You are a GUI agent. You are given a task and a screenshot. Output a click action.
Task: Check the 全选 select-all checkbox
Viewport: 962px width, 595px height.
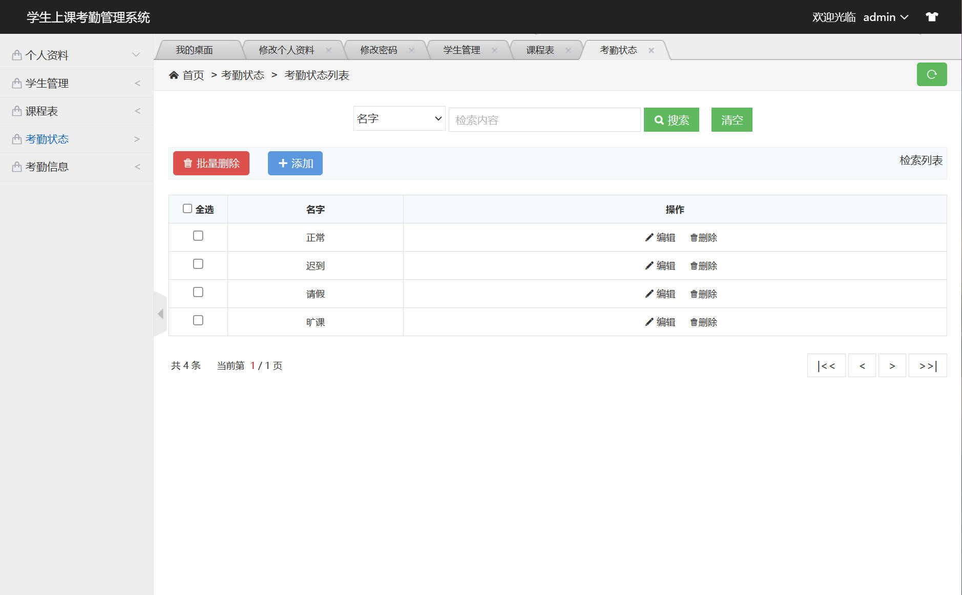click(x=187, y=207)
